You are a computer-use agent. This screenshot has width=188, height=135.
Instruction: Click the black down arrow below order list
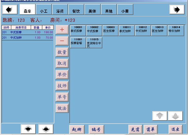(46, 129)
